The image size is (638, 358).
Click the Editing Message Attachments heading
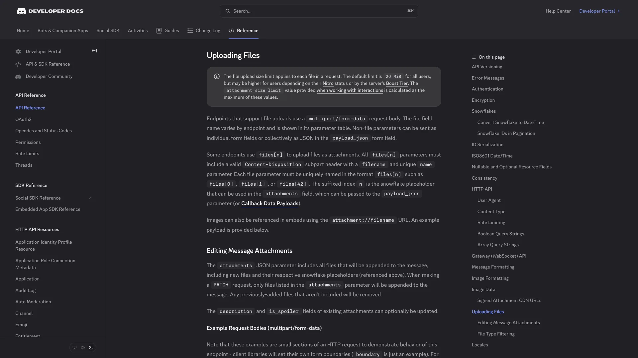pyautogui.click(x=250, y=251)
